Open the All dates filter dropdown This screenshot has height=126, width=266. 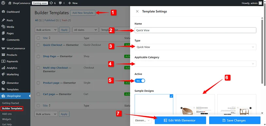(86, 30)
